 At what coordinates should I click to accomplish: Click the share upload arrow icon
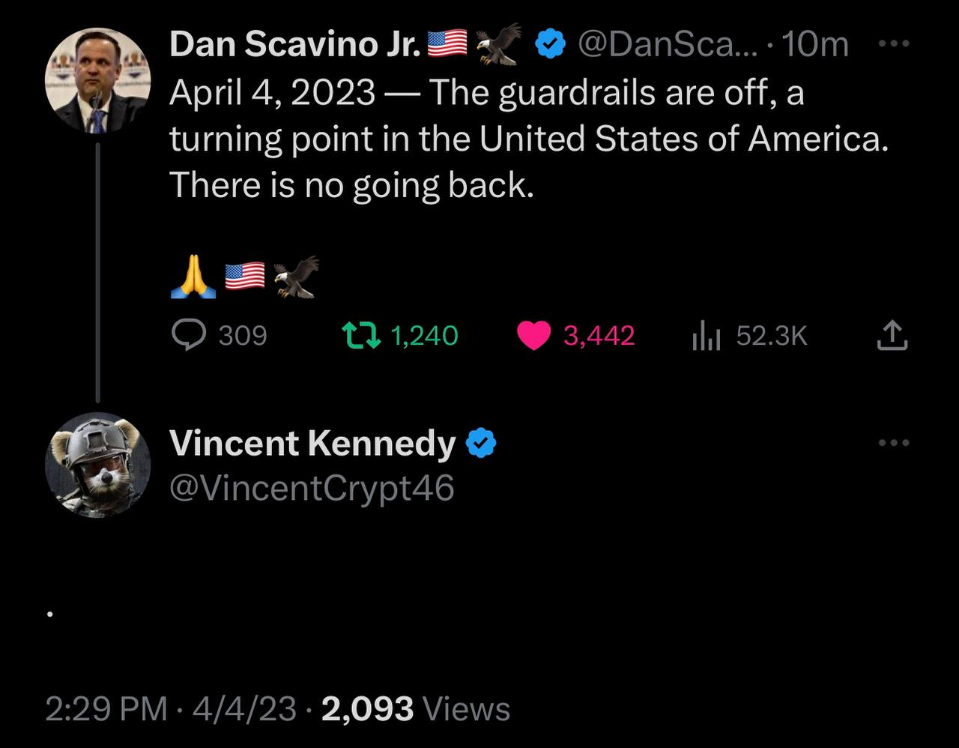(x=892, y=336)
